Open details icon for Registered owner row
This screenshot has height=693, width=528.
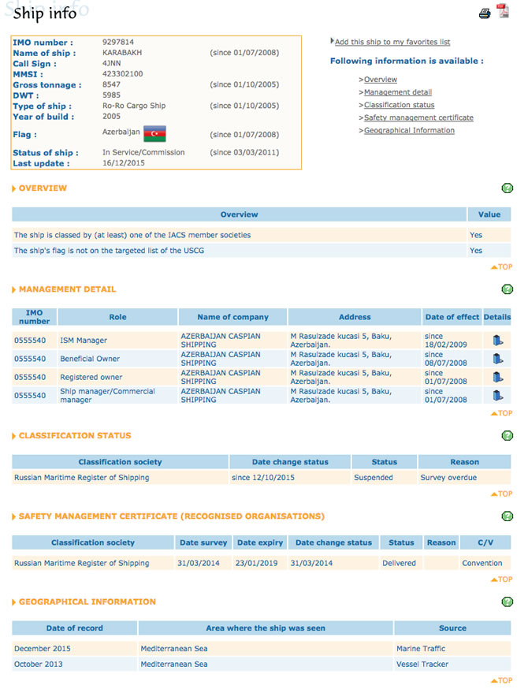[497, 377]
